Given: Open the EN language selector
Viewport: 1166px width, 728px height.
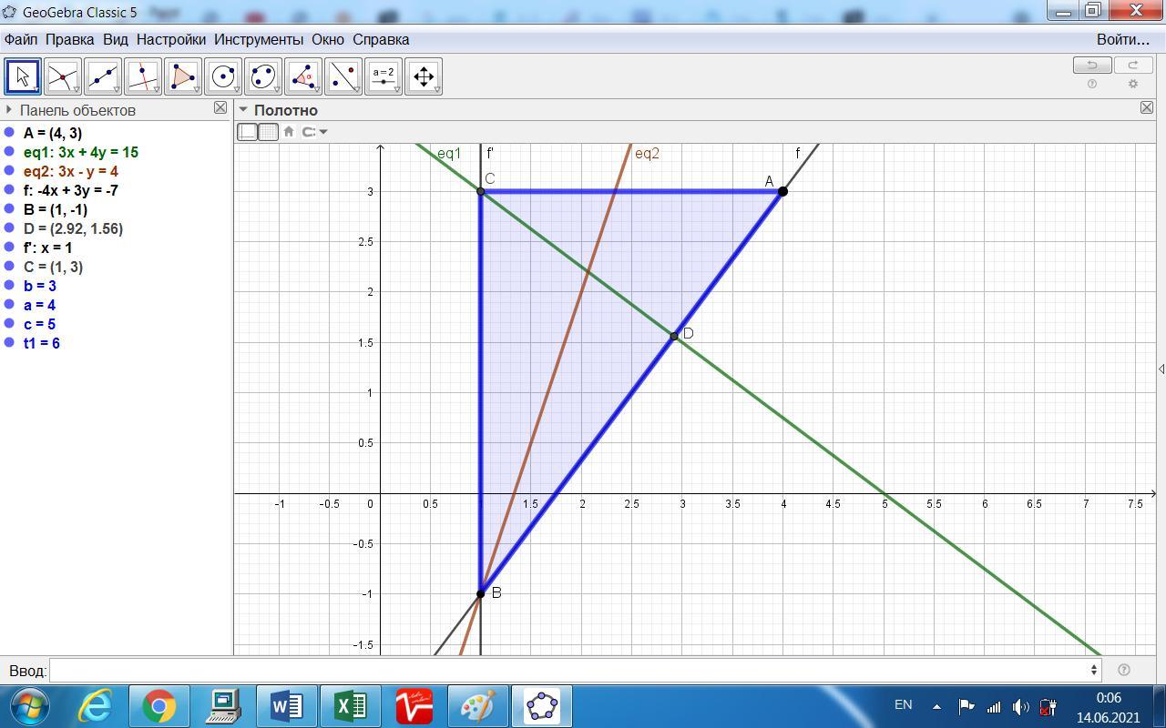Looking at the screenshot, I should pyautogui.click(x=903, y=704).
